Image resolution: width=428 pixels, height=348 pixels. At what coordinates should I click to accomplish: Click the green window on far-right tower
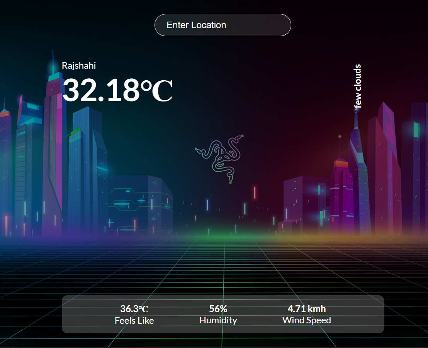pyautogui.click(x=416, y=130)
